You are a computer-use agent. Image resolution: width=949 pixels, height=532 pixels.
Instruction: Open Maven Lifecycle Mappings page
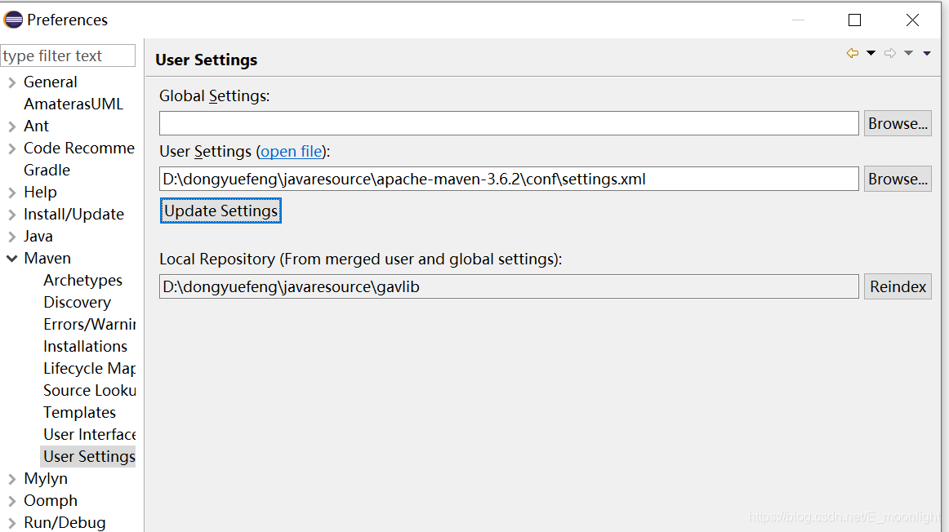(90, 368)
